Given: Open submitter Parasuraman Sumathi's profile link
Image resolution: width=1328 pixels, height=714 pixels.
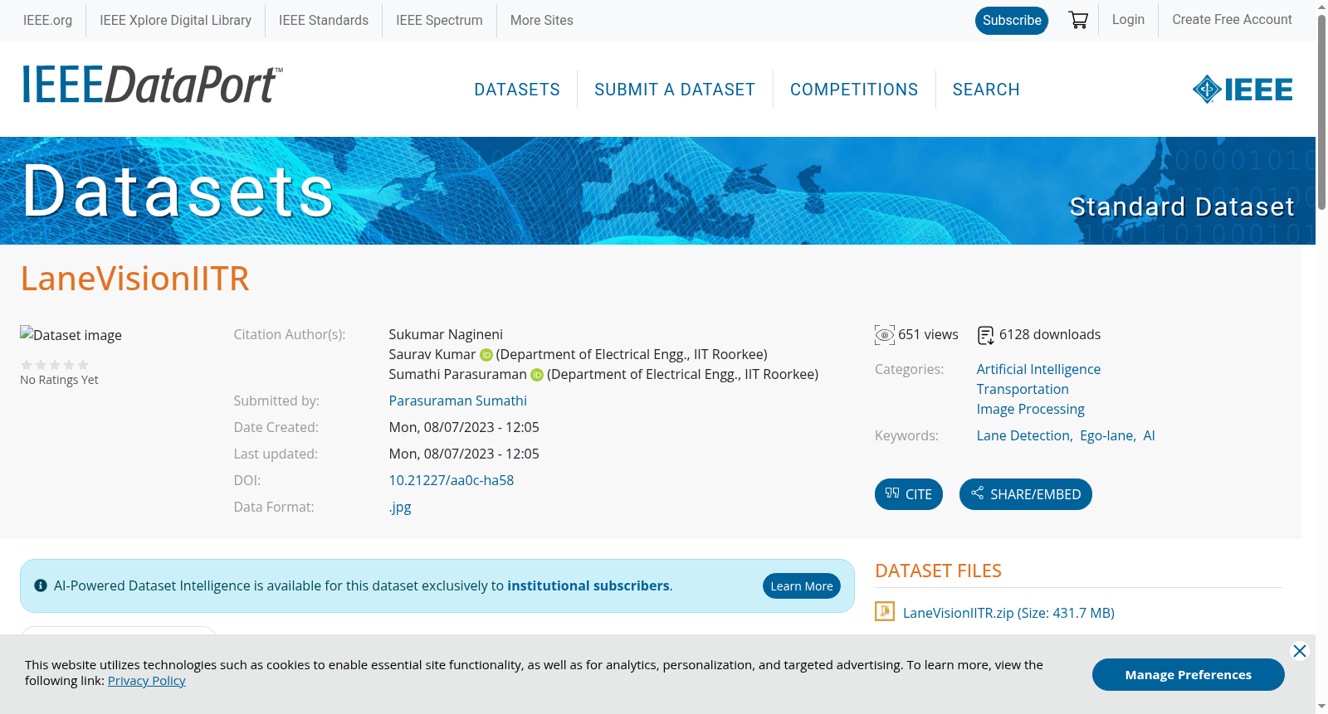Looking at the screenshot, I should [x=458, y=401].
